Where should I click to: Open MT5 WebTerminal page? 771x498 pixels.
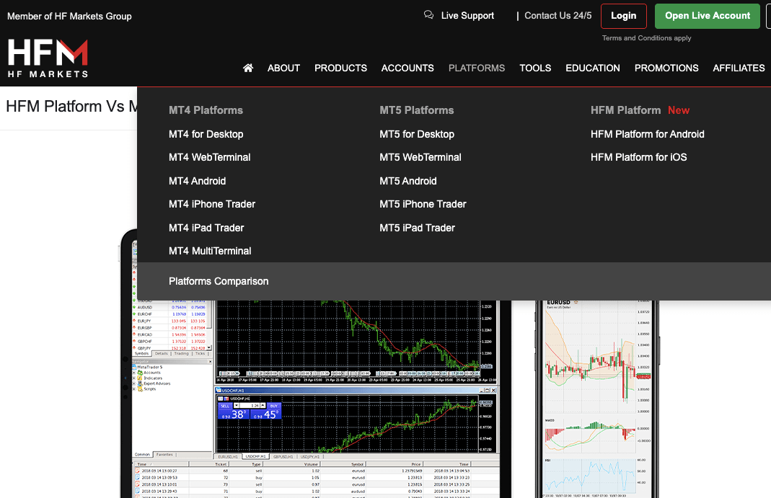point(420,157)
